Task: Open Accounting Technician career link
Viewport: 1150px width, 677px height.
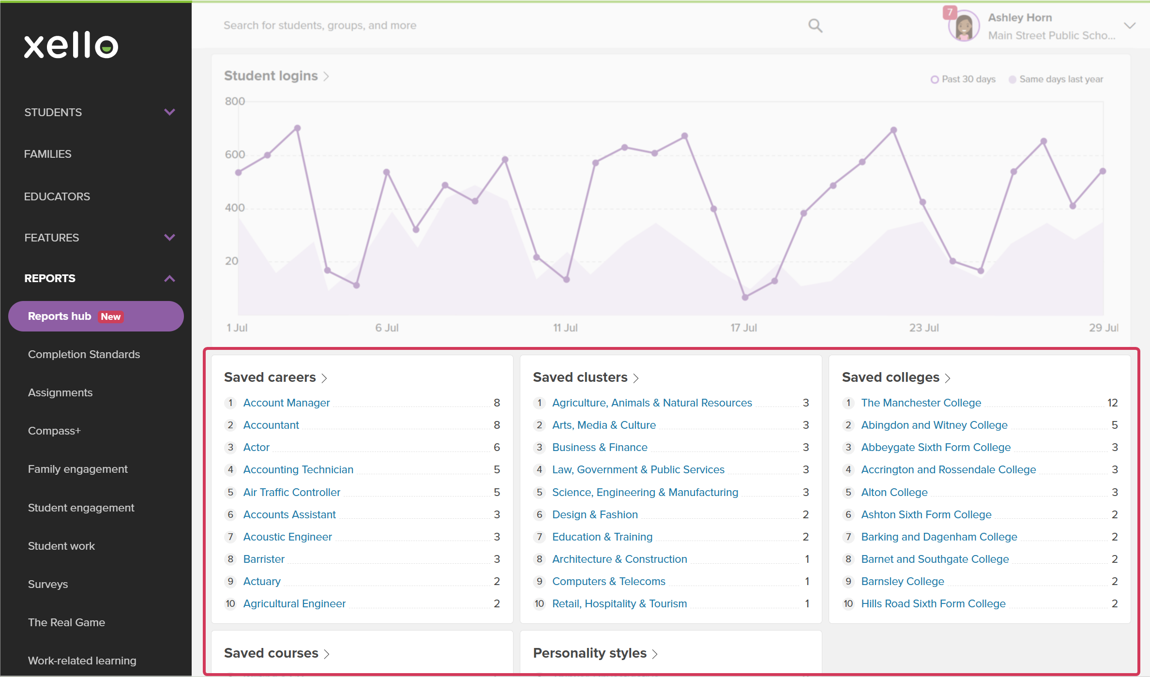Action: tap(298, 469)
